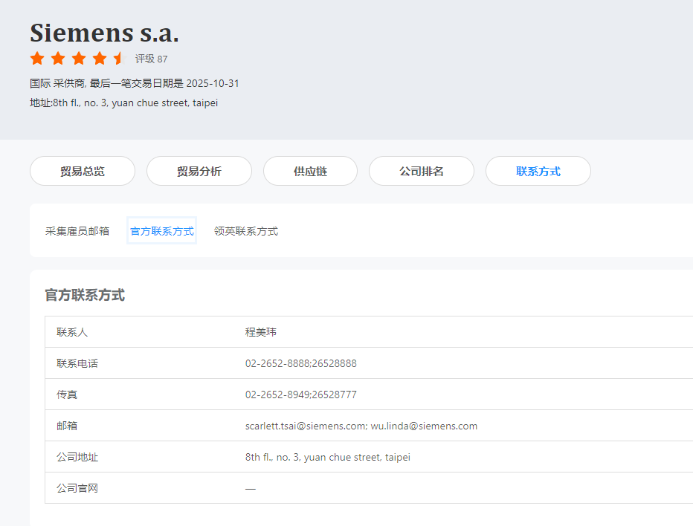Select the 公司排名 tab
Screen dimensions: 693x526
[x=422, y=171]
